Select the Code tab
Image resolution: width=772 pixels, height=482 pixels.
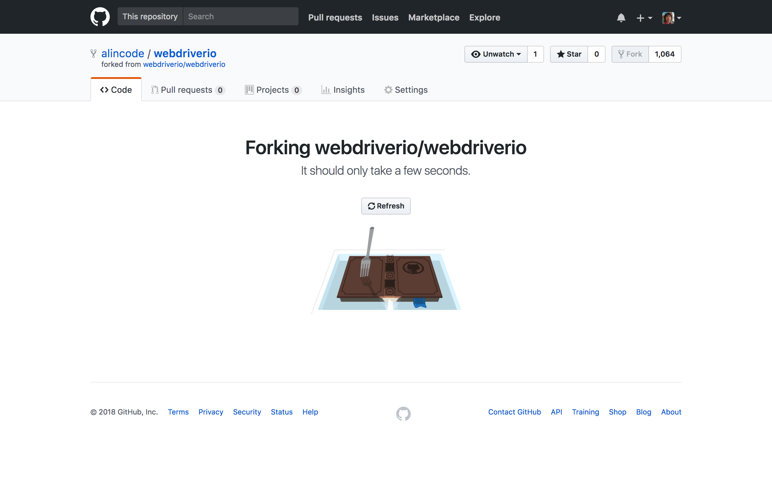pos(116,90)
